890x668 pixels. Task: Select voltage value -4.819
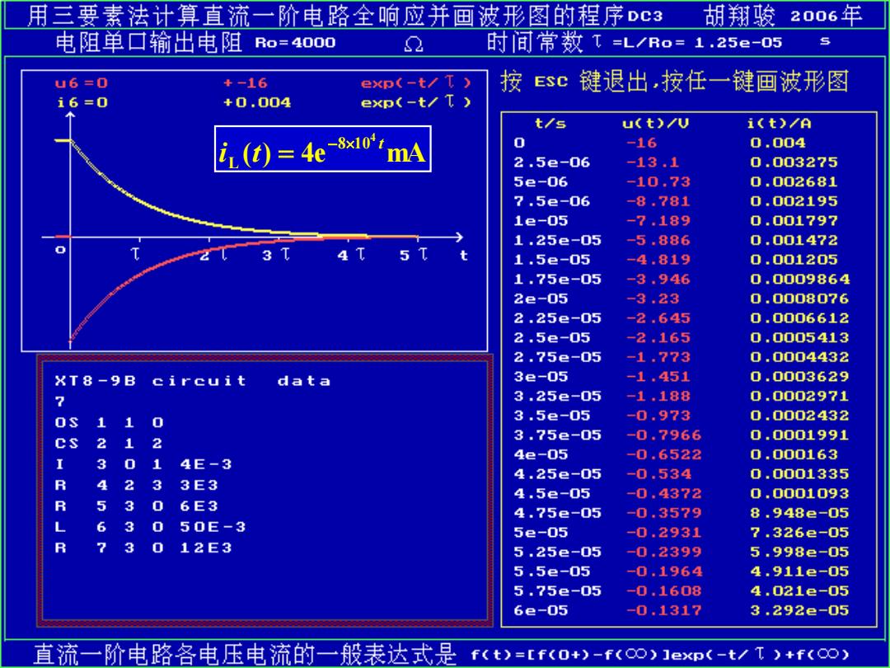tap(658, 260)
